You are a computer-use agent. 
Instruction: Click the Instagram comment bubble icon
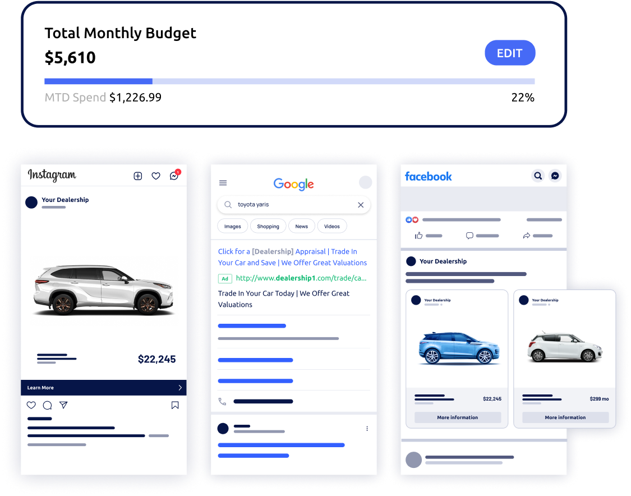coord(48,405)
